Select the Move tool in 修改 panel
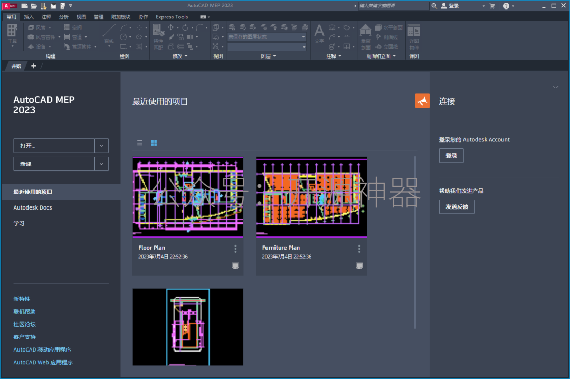Viewport: 570px width, 379px height. pos(170,27)
